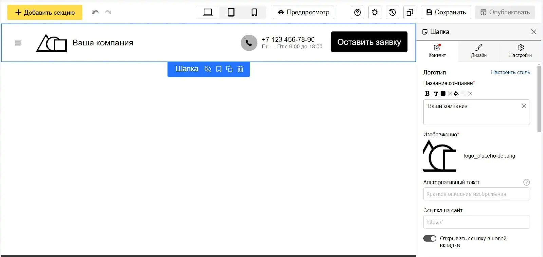
Task: Open help via the question mark icon
Action: [357, 12]
